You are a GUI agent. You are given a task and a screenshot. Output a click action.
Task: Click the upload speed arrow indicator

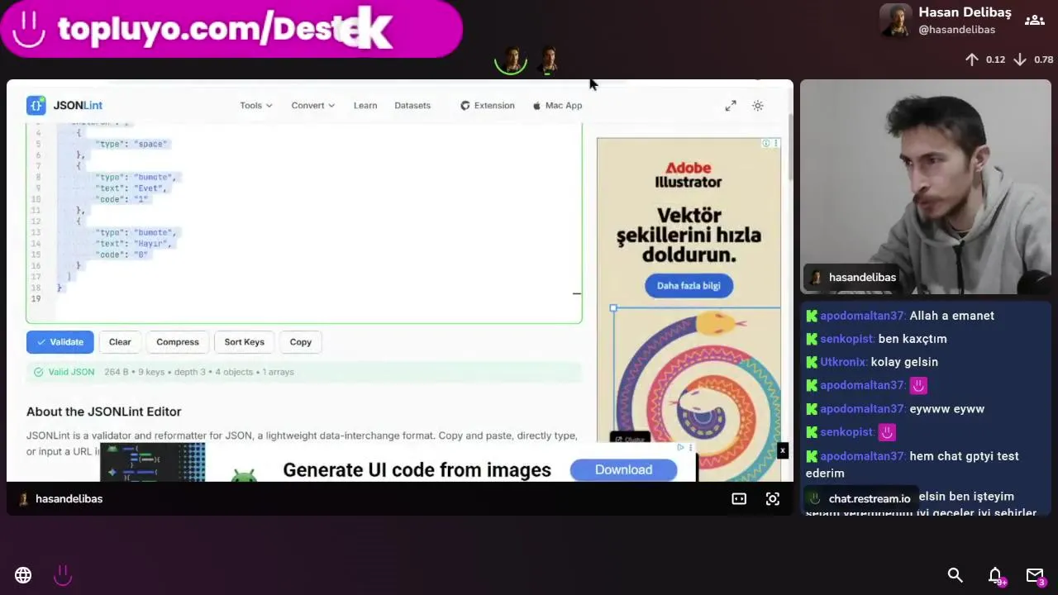point(972,59)
